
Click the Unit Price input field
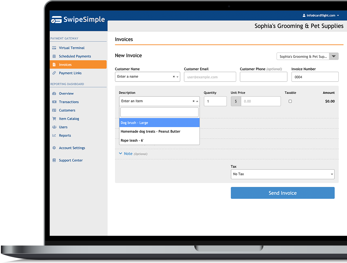(261, 101)
